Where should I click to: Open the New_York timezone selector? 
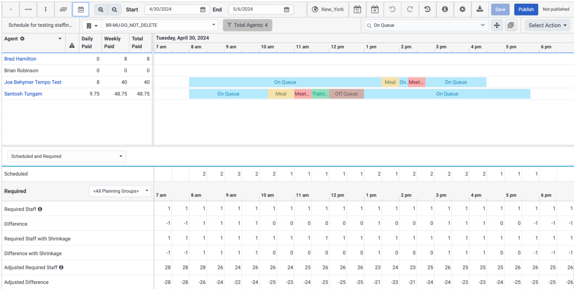pyautogui.click(x=328, y=9)
